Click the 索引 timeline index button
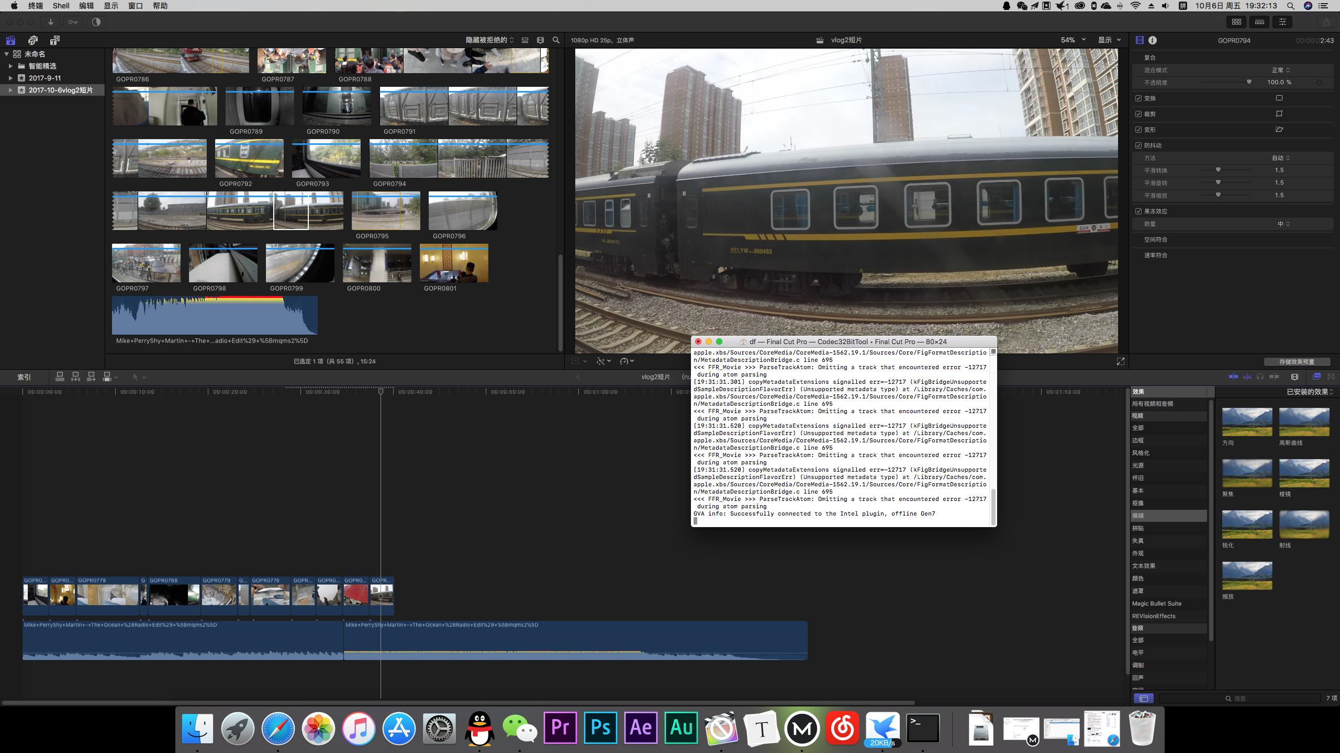The image size is (1340, 753). (24, 377)
